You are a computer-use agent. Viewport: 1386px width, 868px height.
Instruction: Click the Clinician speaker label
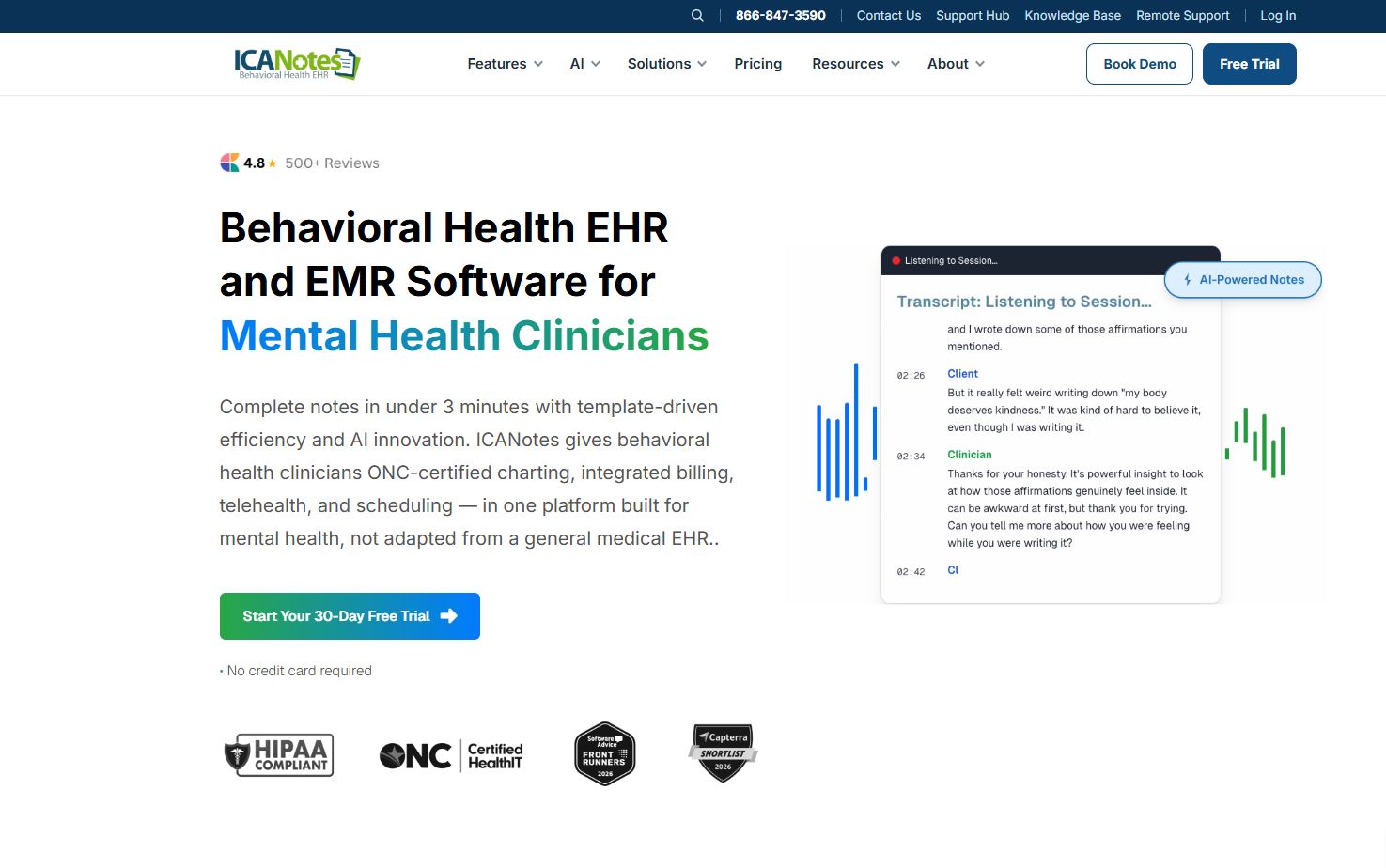(970, 455)
